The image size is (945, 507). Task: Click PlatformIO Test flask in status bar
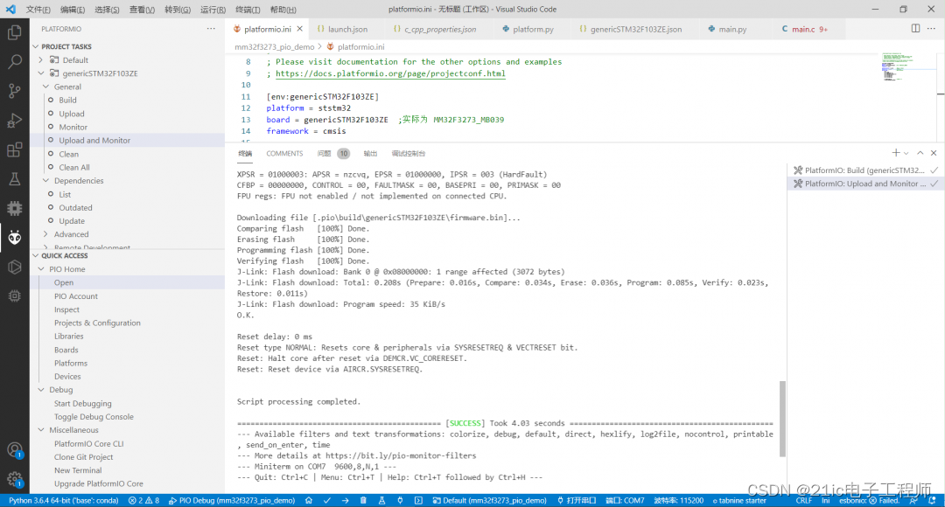[381, 500]
